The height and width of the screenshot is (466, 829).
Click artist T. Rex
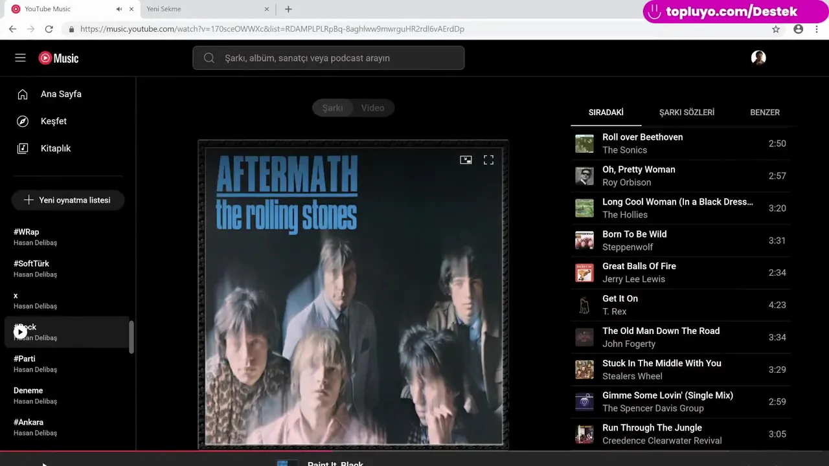(x=615, y=312)
